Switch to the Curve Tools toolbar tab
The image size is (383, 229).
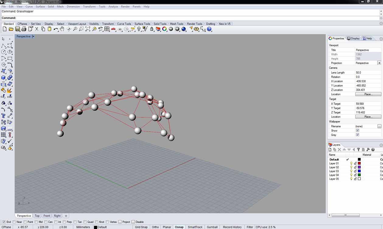pos(124,24)
